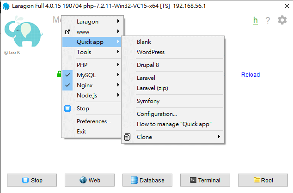Click the question mark help icon
The width and height of the screenshot is (293, 193).
pos(268,21)
